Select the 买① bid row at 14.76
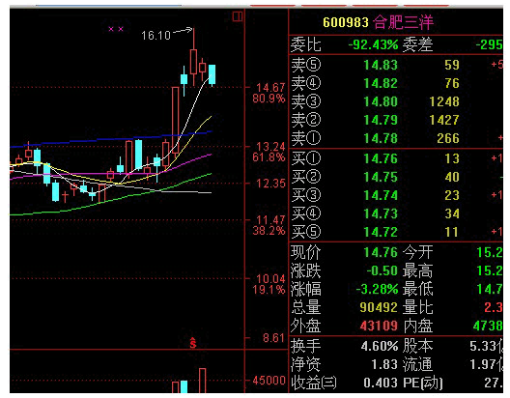Image resolution: width=510 pixels, height=398 pixels. click(396, 158)
